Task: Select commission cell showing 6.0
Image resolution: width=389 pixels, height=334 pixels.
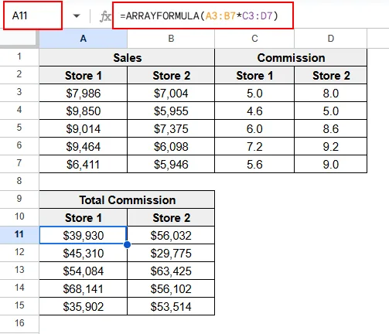Action: (x=254, y=128)
